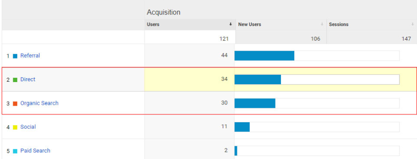Sort by the New Users column header
Image resolution: width=417 pixels, height=159 pixels.
[249, 25]
